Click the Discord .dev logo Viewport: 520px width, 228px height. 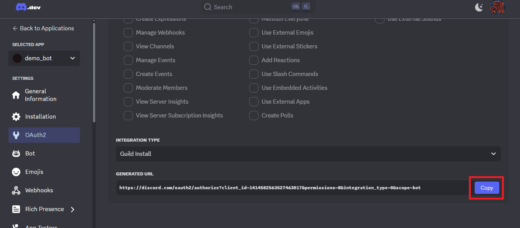[28, 7]
